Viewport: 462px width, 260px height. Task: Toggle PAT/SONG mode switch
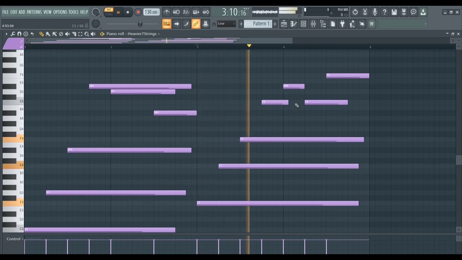coord(109,12)
